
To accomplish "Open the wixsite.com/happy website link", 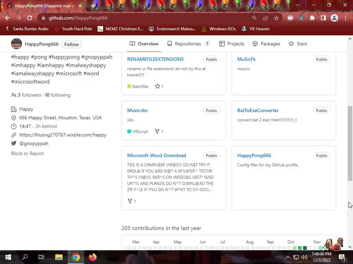I will point(63,135).
